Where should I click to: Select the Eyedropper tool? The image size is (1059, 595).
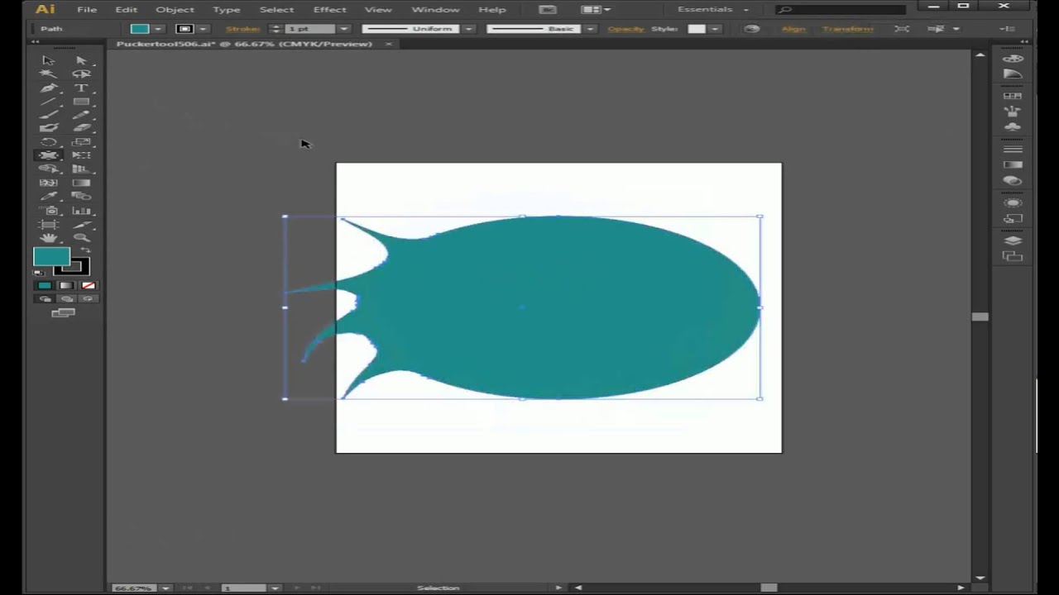49,196
